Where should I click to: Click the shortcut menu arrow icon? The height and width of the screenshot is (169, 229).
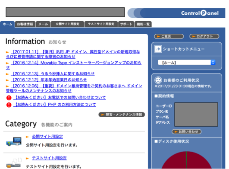click(x=158, y=49)
